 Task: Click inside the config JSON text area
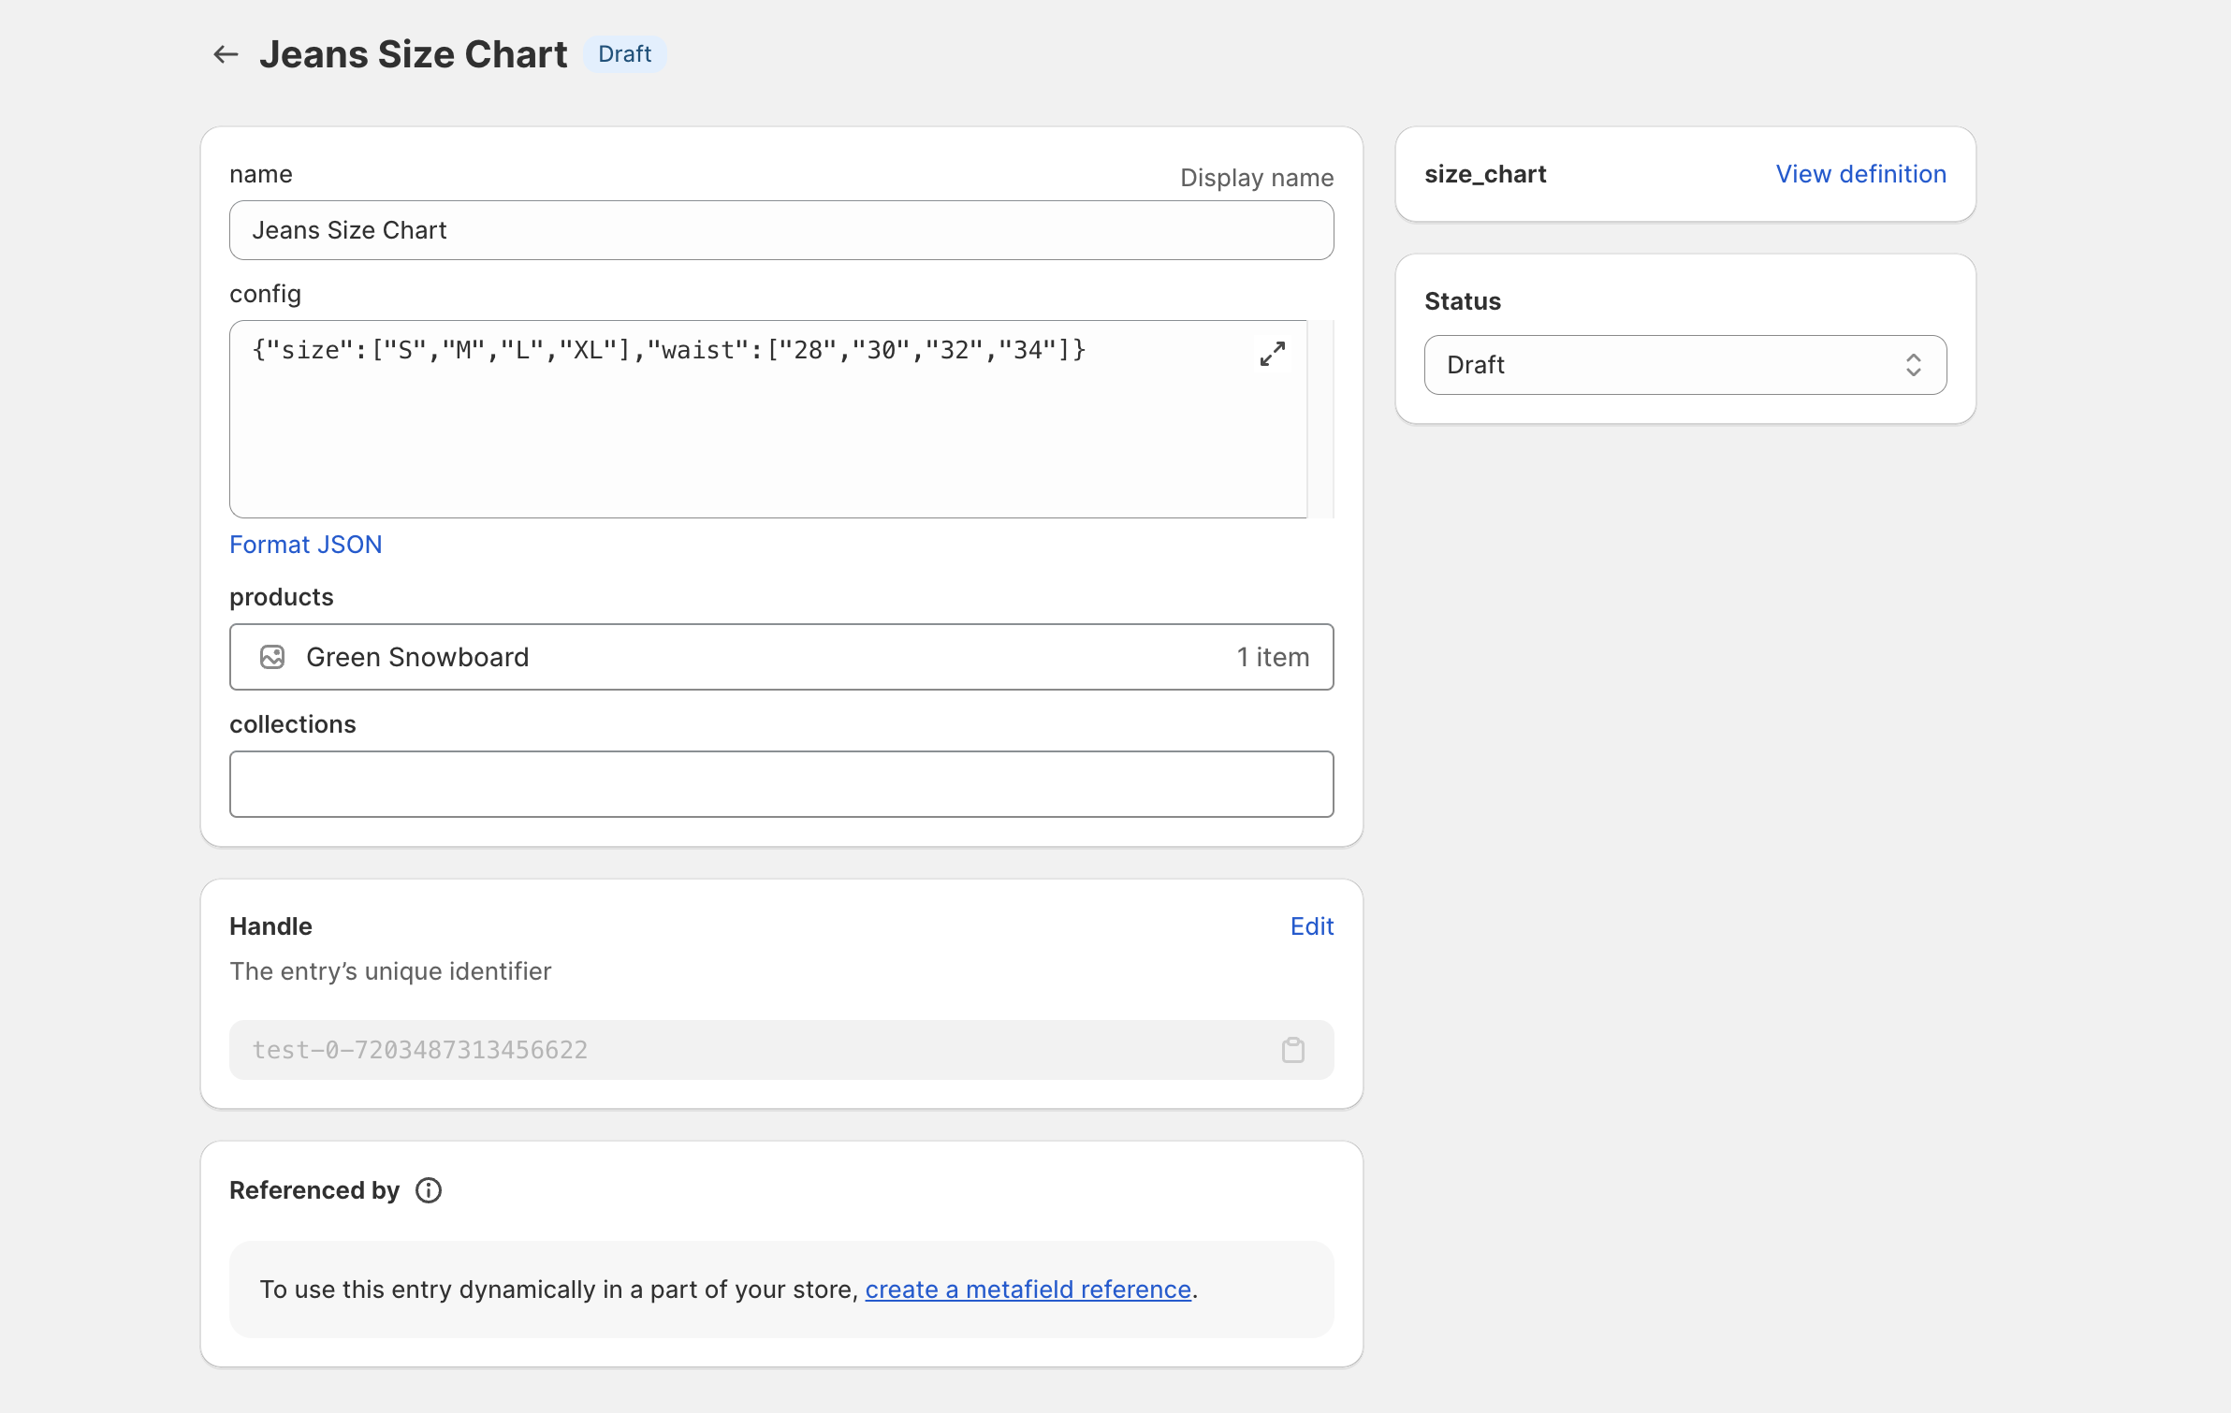pyautogui.click(x=749, y=430)
